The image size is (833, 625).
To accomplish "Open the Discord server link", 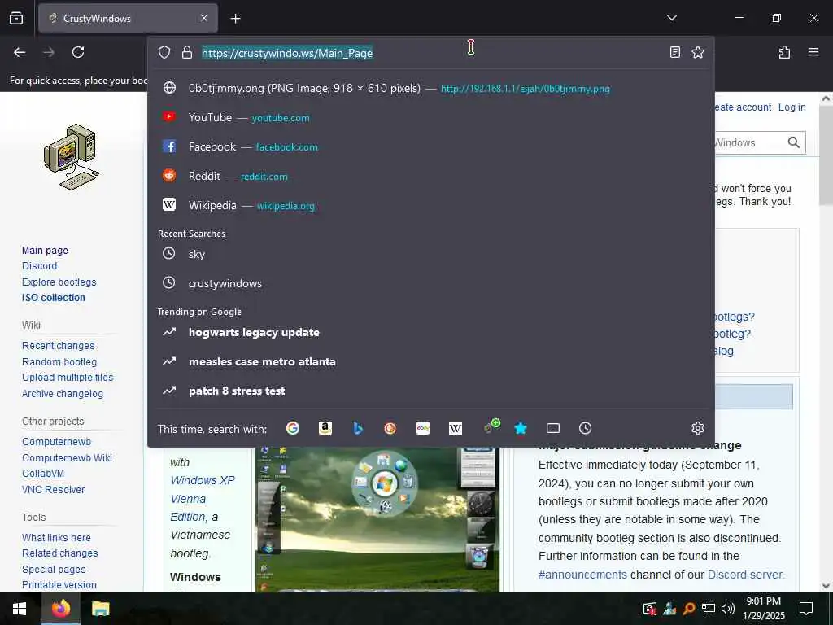I will click(744, 575).
